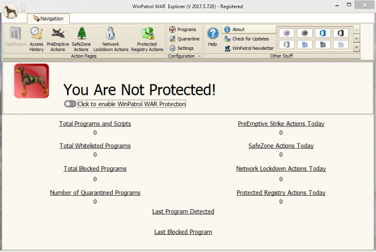376x252 pixels.
Task: Open Network Lockdown Actions page
Action: (x=111, y=39)
